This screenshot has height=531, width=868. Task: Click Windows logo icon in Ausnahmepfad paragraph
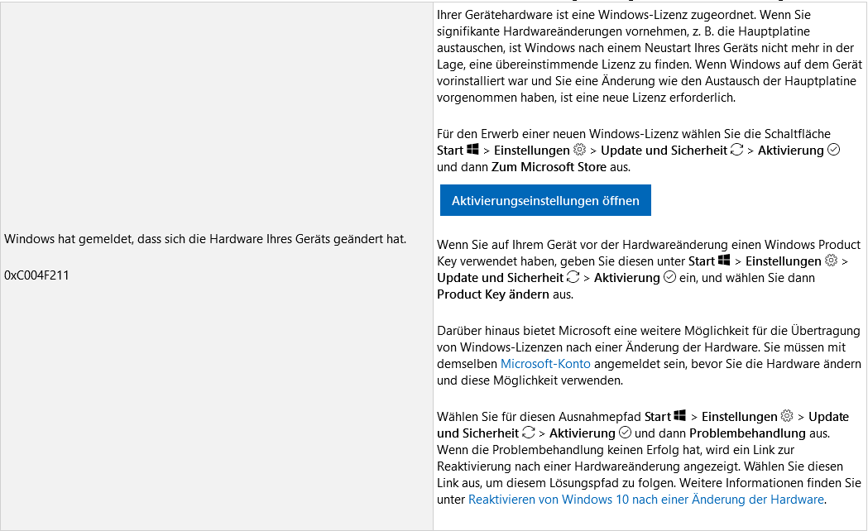pyautogui.click(x=680, y=415)
